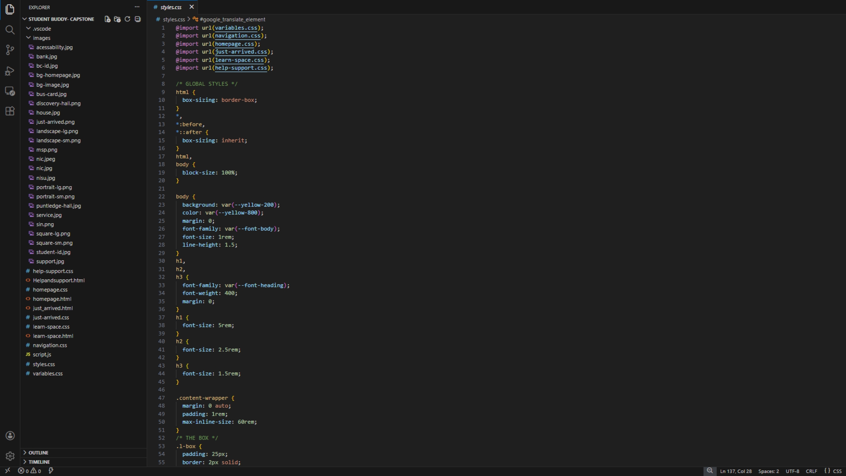Open the Extensions view

point(10,111)
